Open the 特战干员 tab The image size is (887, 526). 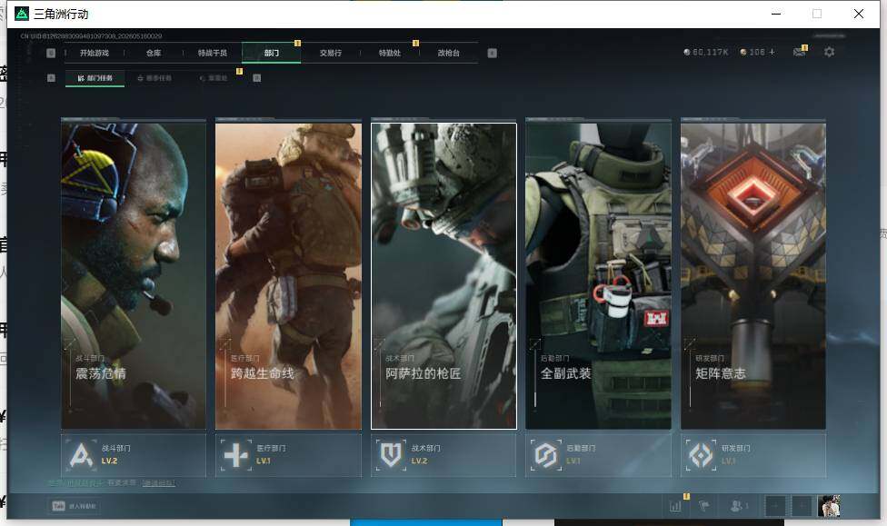pos(212,53)
